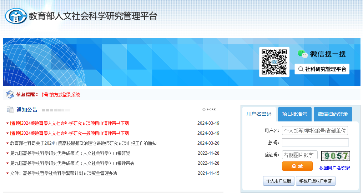Open MORE announcements link
Image resolution: width=363 pixels, height=195 pixels.
[x=209, y=110]
